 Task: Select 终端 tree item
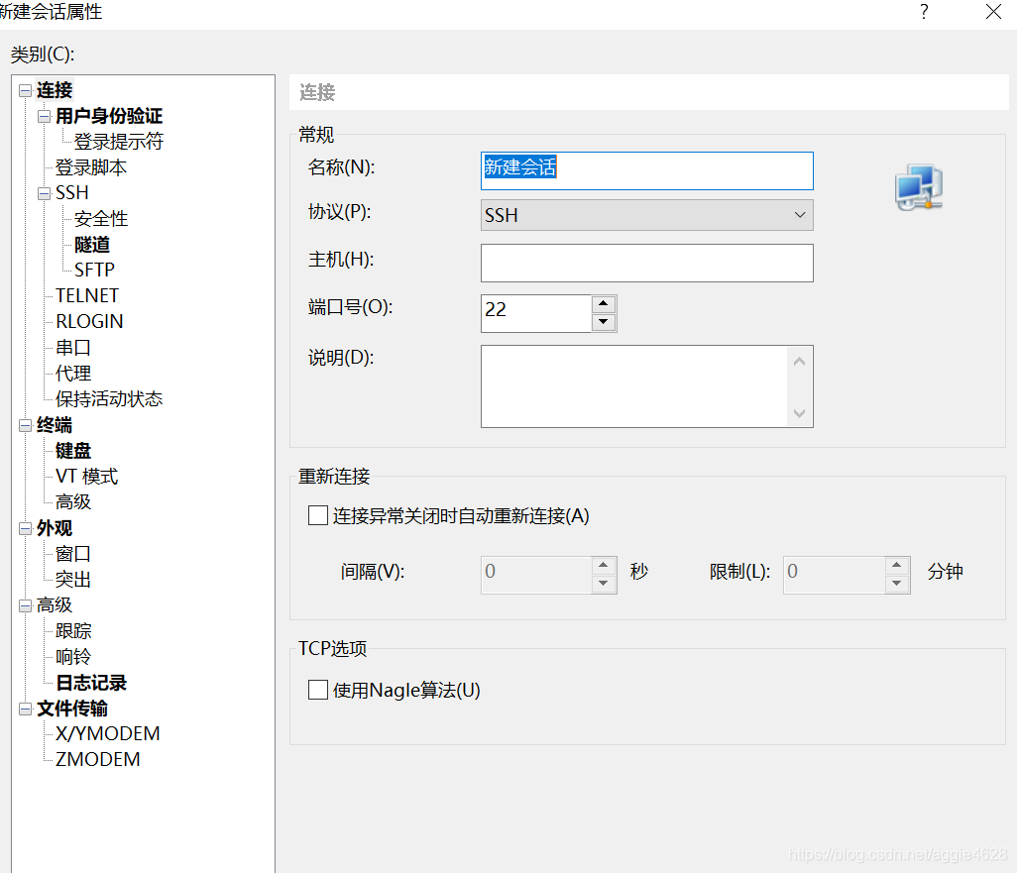click(x=55, y=425)
